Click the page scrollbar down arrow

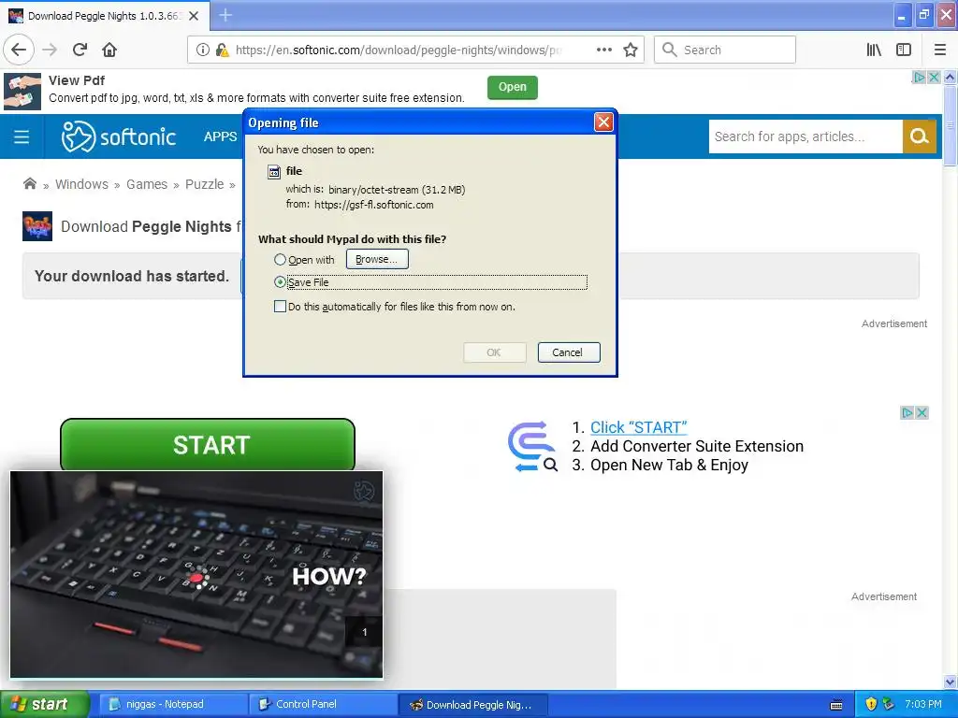pos(951,682)
